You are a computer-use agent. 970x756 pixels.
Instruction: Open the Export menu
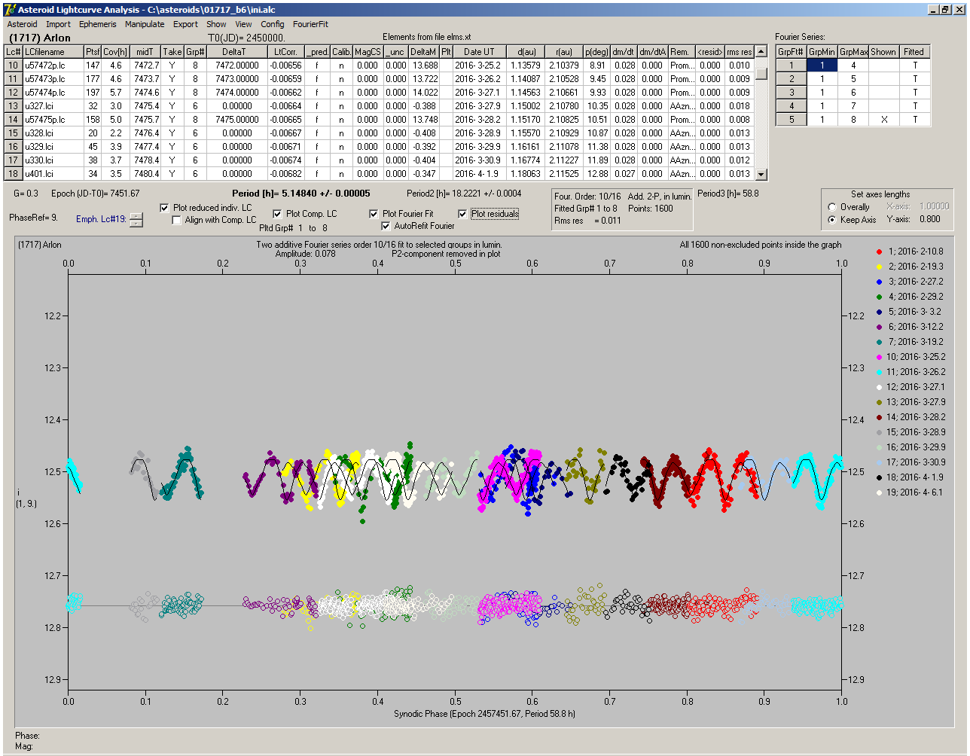tap(185, 24)
